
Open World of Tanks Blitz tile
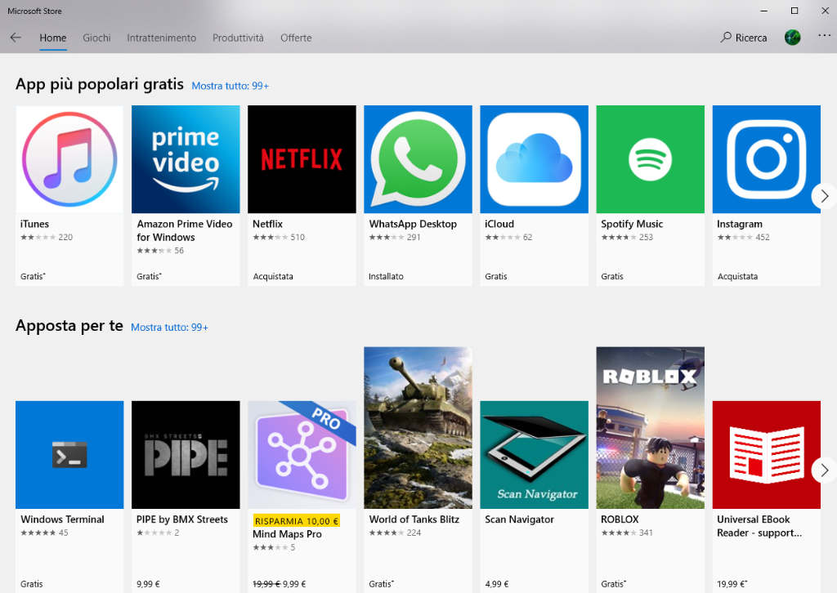coord(418,470)
